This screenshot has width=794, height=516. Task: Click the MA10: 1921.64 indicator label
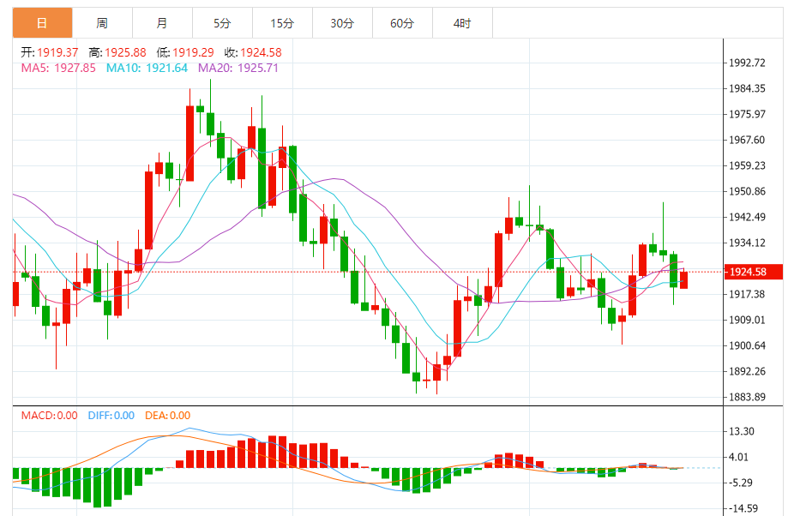click(147, 68)
